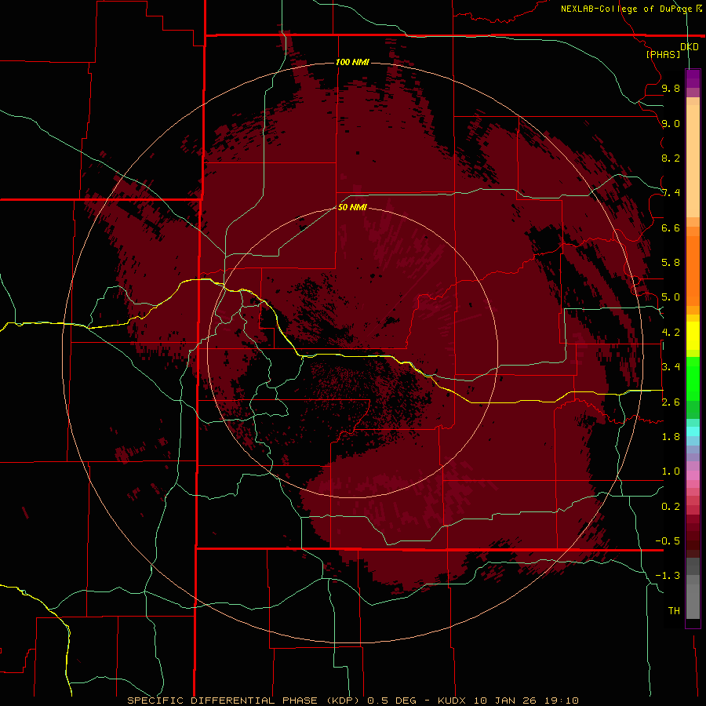Click the SPECIFIC DIFFERENTIAL PHASE (KDP) caption
The image size is (706, 706).
pos(243,701)
